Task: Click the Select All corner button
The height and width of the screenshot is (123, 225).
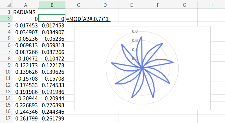Action: [6, 5]
